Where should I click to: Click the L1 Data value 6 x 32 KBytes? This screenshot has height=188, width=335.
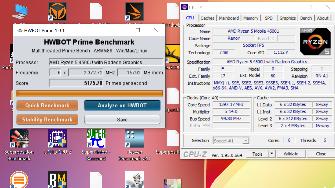(x=293, y=104)
